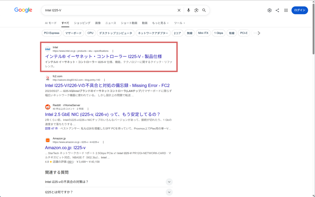Switch to 画像 tab
Image resolution: width=315 pixels, height=197 pixels.
98,23
